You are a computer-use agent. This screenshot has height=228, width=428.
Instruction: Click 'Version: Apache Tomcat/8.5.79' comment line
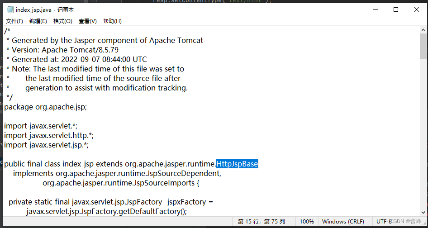click(x=62, y=50)
